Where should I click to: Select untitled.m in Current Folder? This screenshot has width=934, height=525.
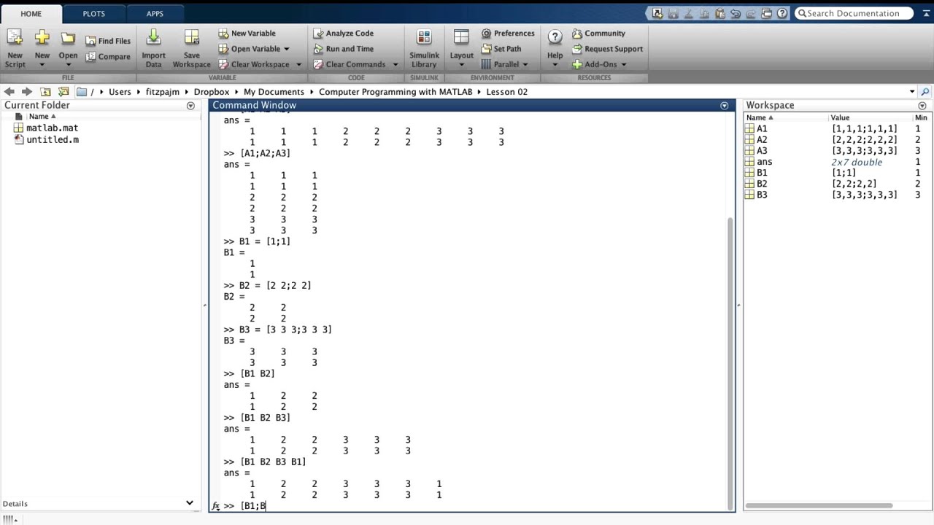click(53, 139)
